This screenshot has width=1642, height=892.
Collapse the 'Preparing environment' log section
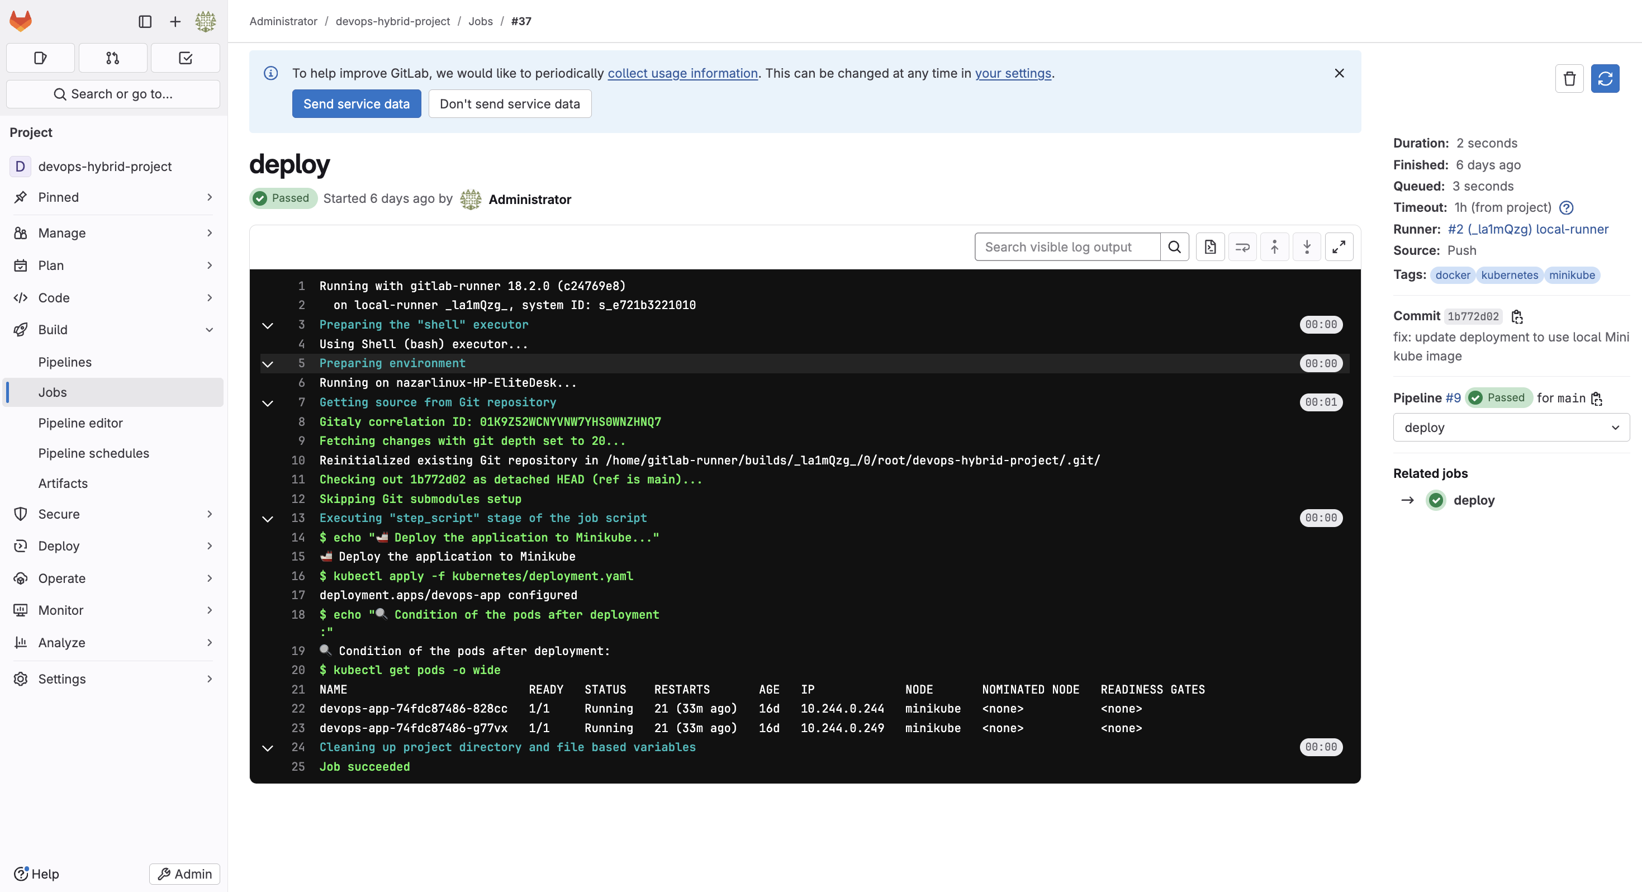tap(268, 364)
